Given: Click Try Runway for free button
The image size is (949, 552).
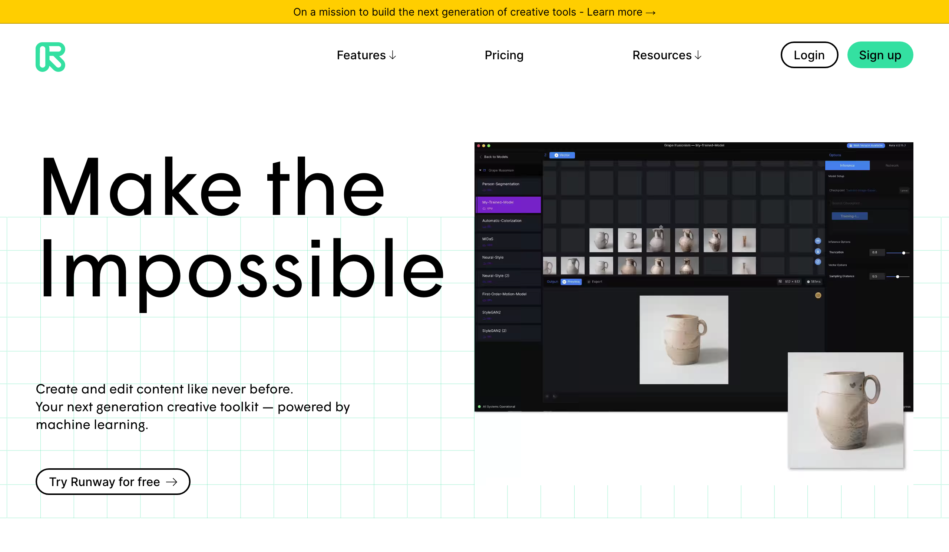Looking at the screenshot, I should [113, 482].
